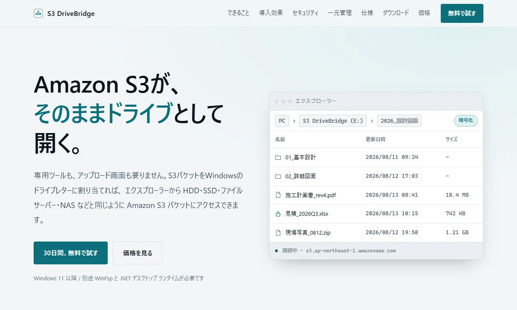Open the 導入効果 nav item

pos(271,13)
